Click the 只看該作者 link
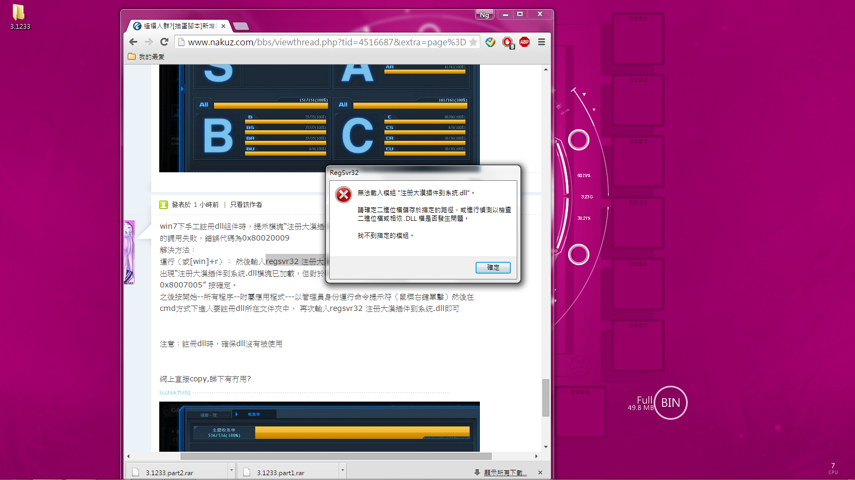Screen dimensions: 855x480 pyautogui.click(x=246, y=205)
